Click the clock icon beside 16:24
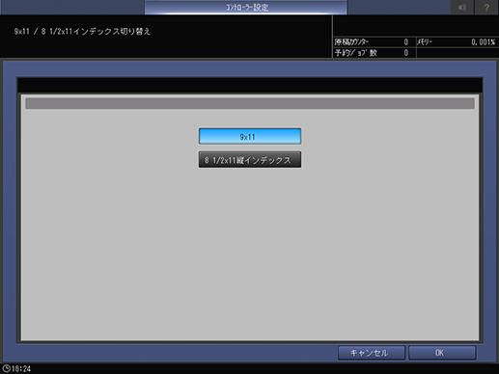Screen dimensions: 499x374 click(6, 368)
